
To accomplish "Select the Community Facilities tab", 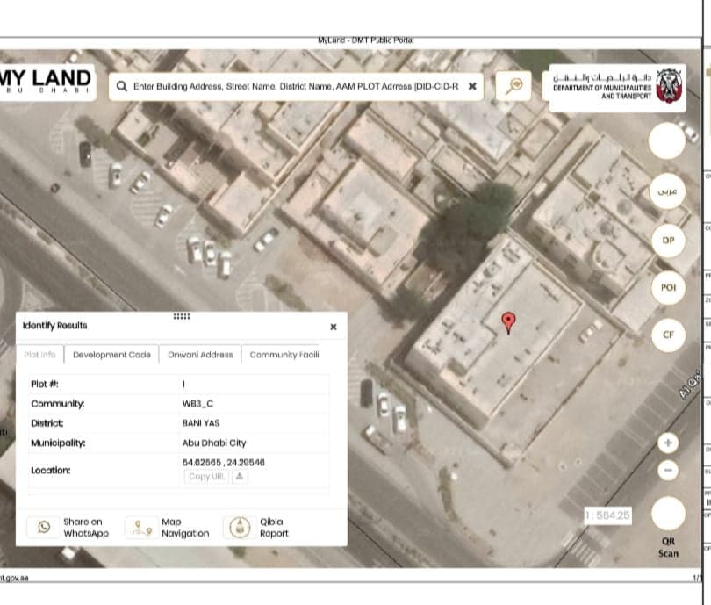I will (284, 355).
